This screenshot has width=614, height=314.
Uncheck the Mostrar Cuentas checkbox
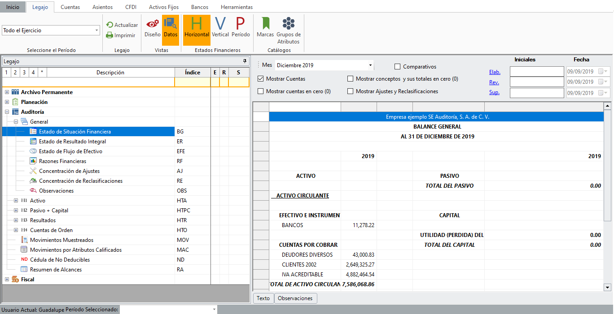click(261, 79)
